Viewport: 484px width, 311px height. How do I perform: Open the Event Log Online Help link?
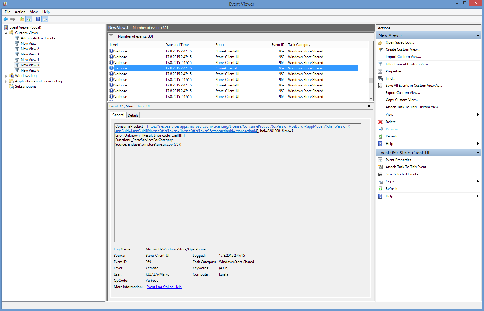[164, 287]
